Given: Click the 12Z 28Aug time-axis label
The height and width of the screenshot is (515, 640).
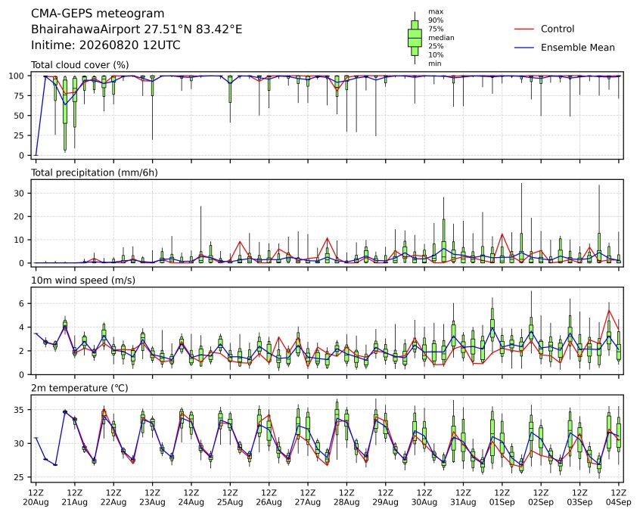Looking at the screenshot, I should (x=346, y=498).
